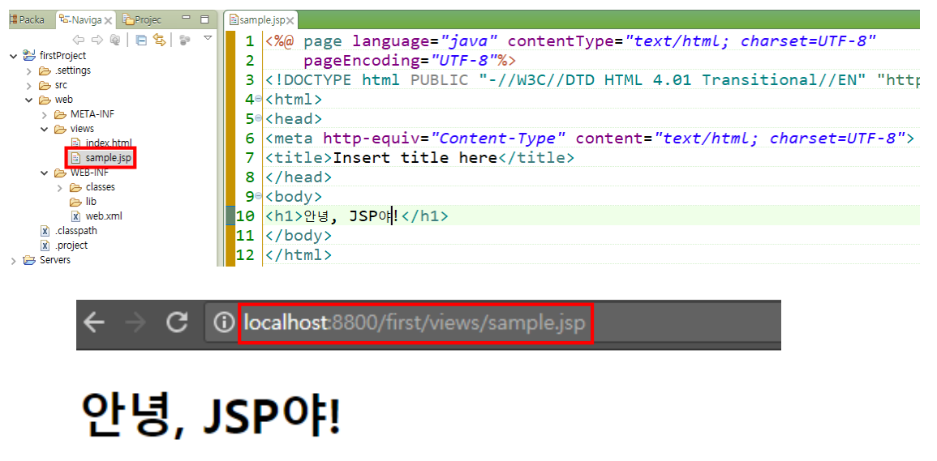Click the lib folder icon
This screenshot has height=461, width=937.
tap(76, 202)
